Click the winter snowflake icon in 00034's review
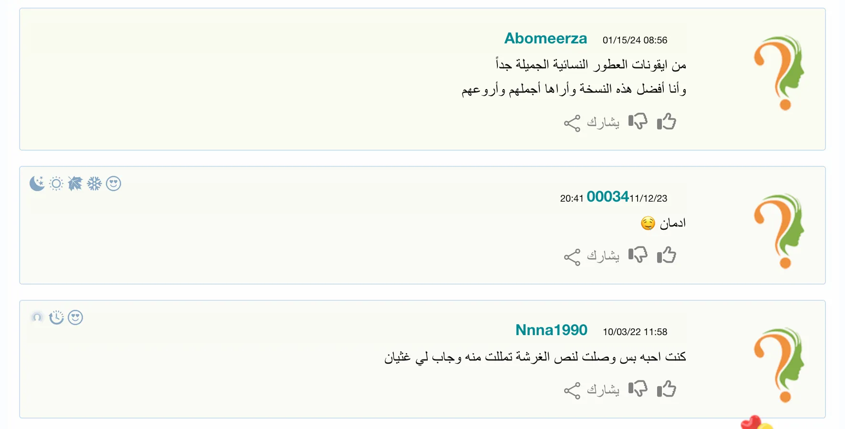Screen dimensions: 845x429 pyautogui.click(x=94, y=184)
